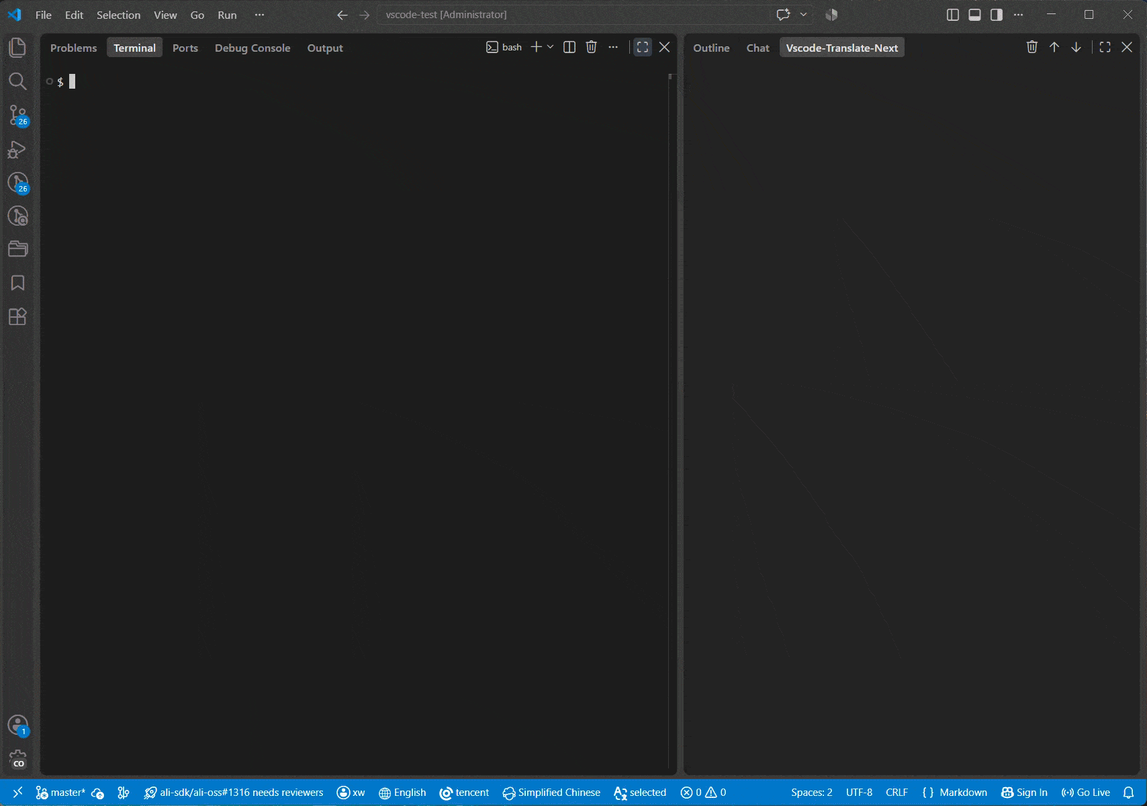
Task: Open the View menu
Action: 165,15
